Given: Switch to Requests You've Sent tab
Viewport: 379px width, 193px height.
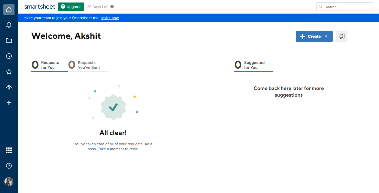Looking at the screenshot, I should (88, 65).
